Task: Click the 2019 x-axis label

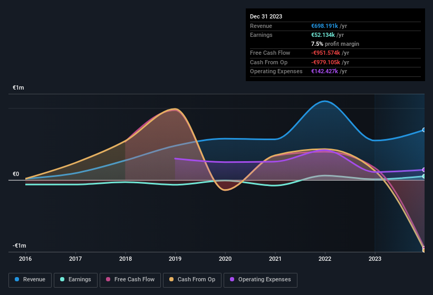Action: tap(175, 259)
